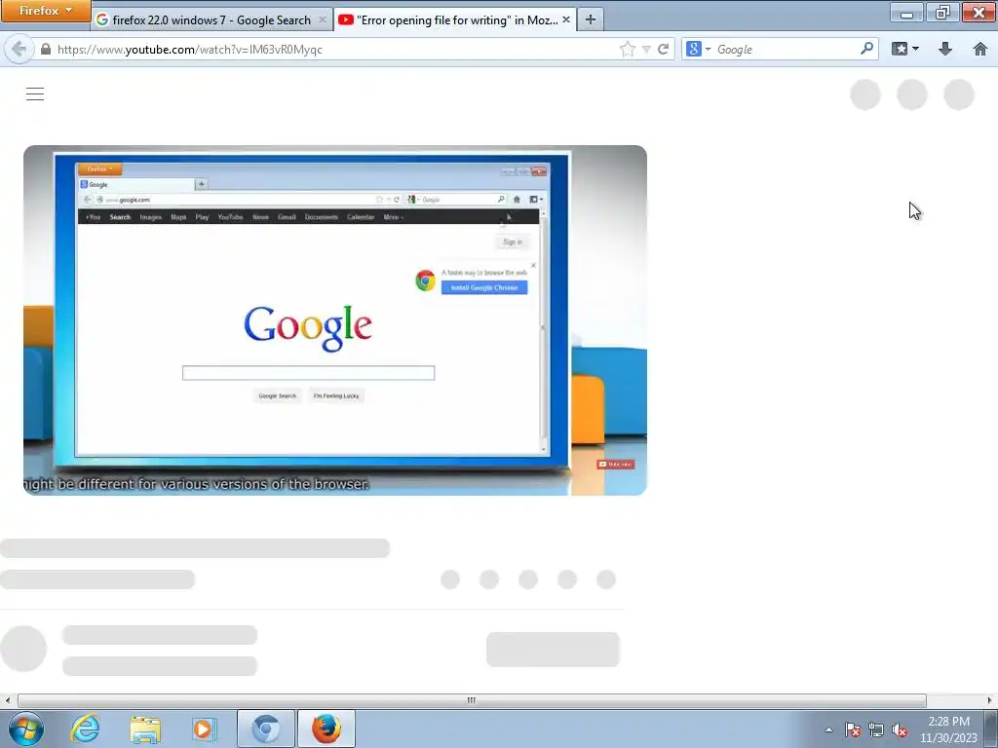Switch to the Chrome taskbar window
Viewport: 998px width, 748px height.
click(265, 729)
